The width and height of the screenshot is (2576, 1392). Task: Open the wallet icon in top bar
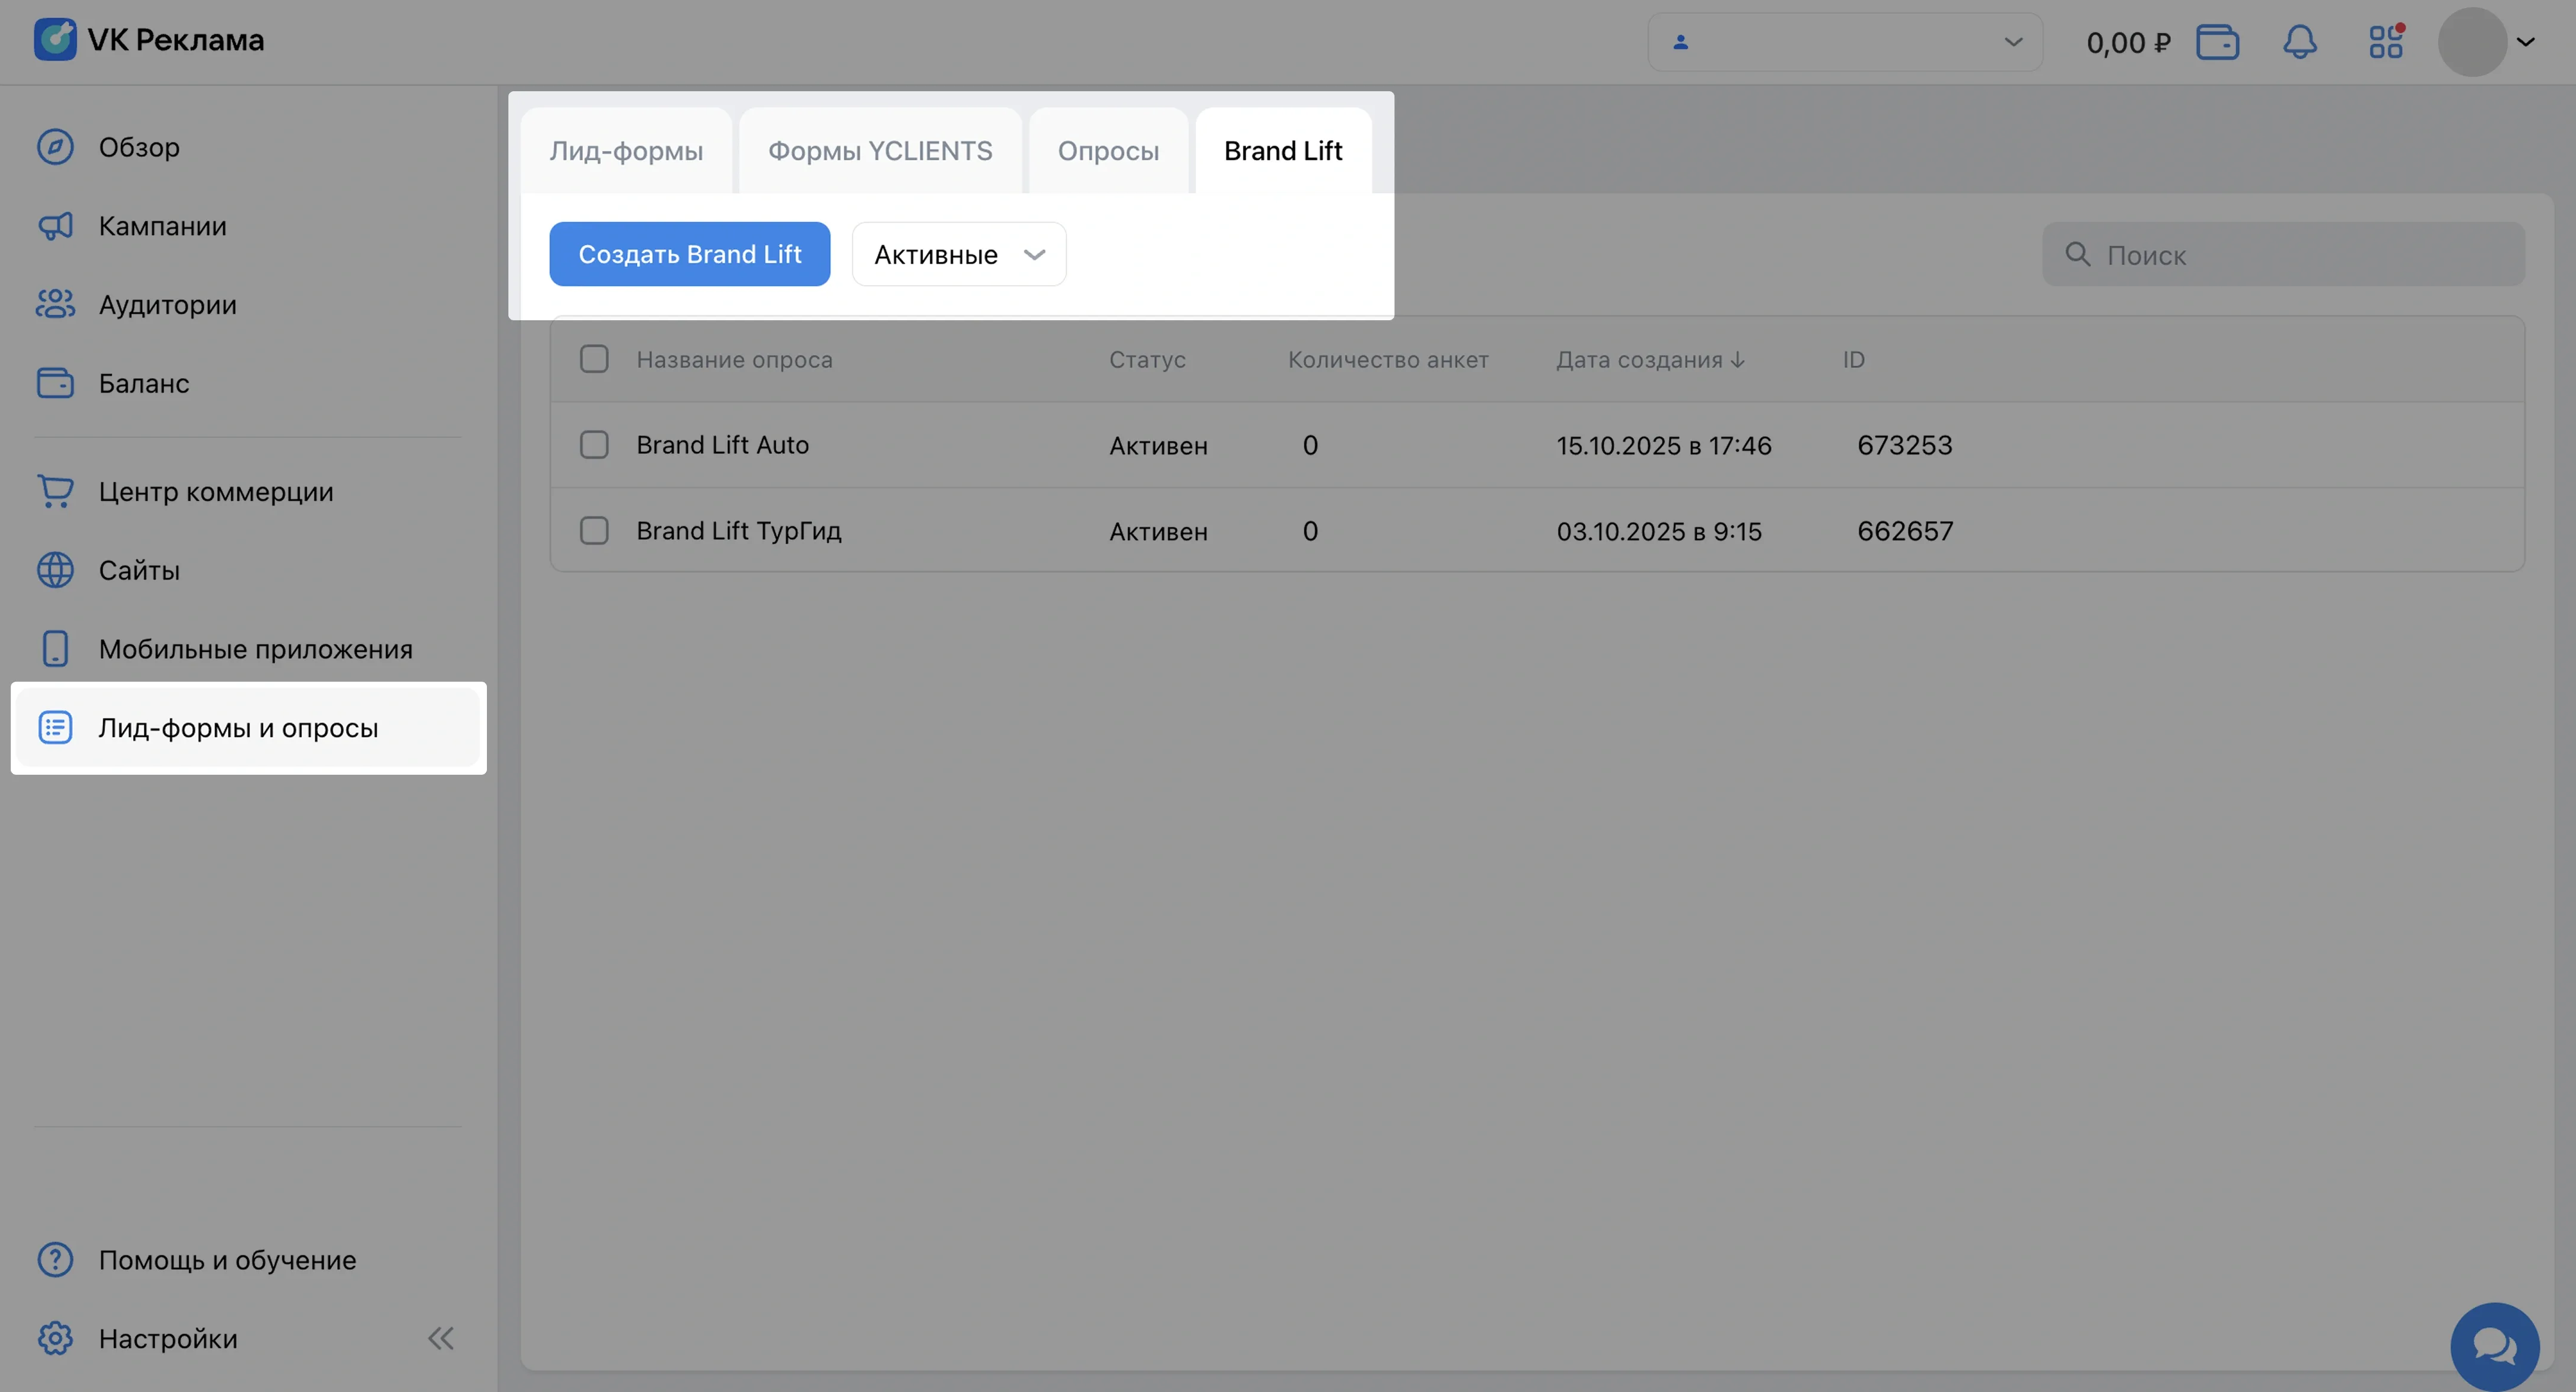(x=2217, y=42)
